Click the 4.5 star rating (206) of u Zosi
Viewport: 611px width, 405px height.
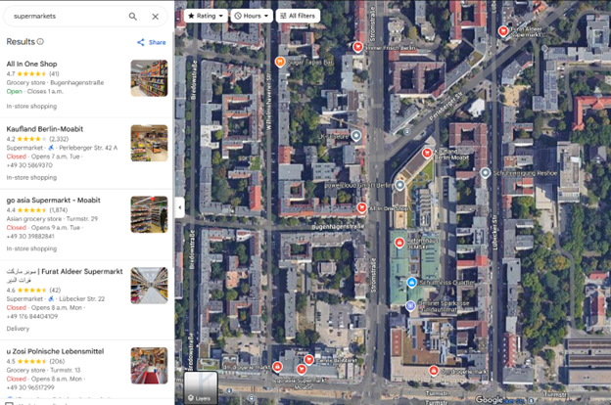click(35, 361)
